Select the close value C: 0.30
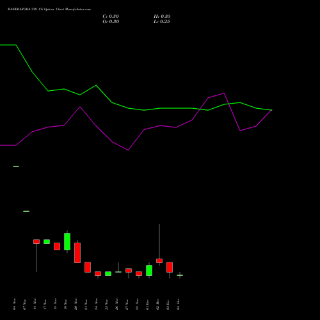320x320 pixels. point(111,17)
